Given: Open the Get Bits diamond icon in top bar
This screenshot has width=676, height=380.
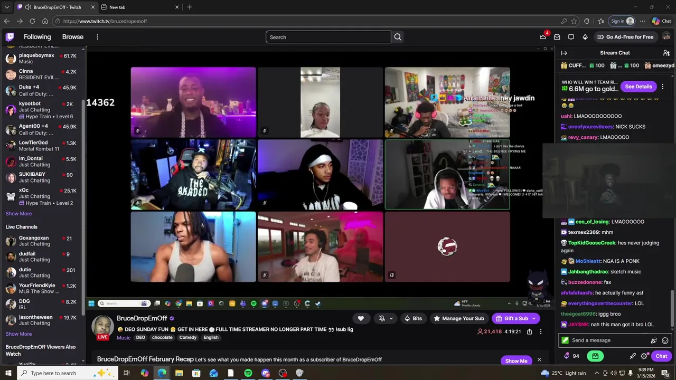Looking at the screenshot, I should (585, 37).
